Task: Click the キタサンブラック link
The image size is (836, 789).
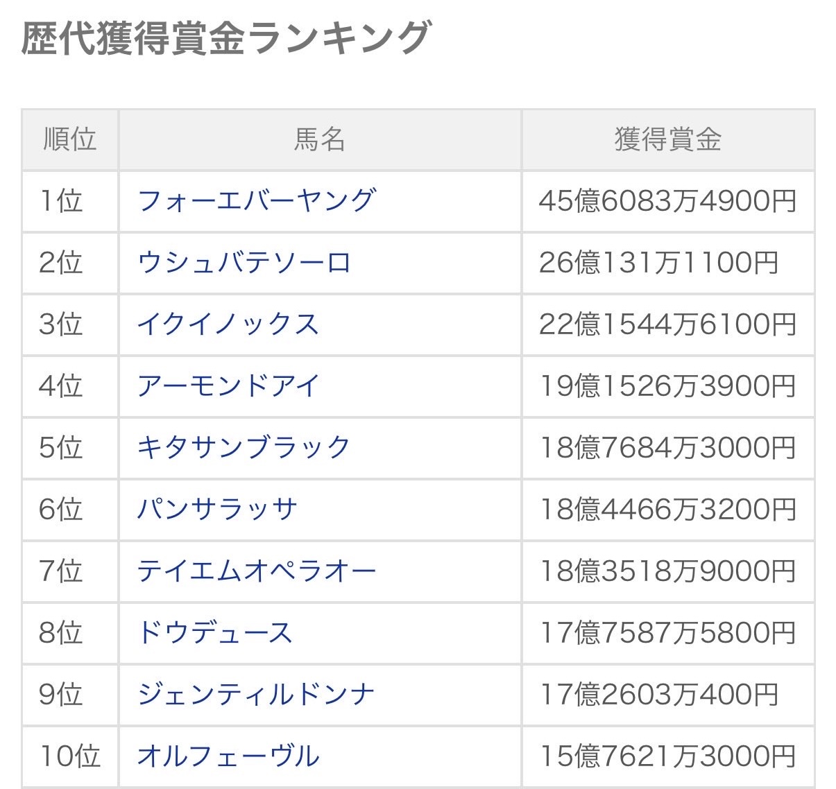Action: click(244, 447)
